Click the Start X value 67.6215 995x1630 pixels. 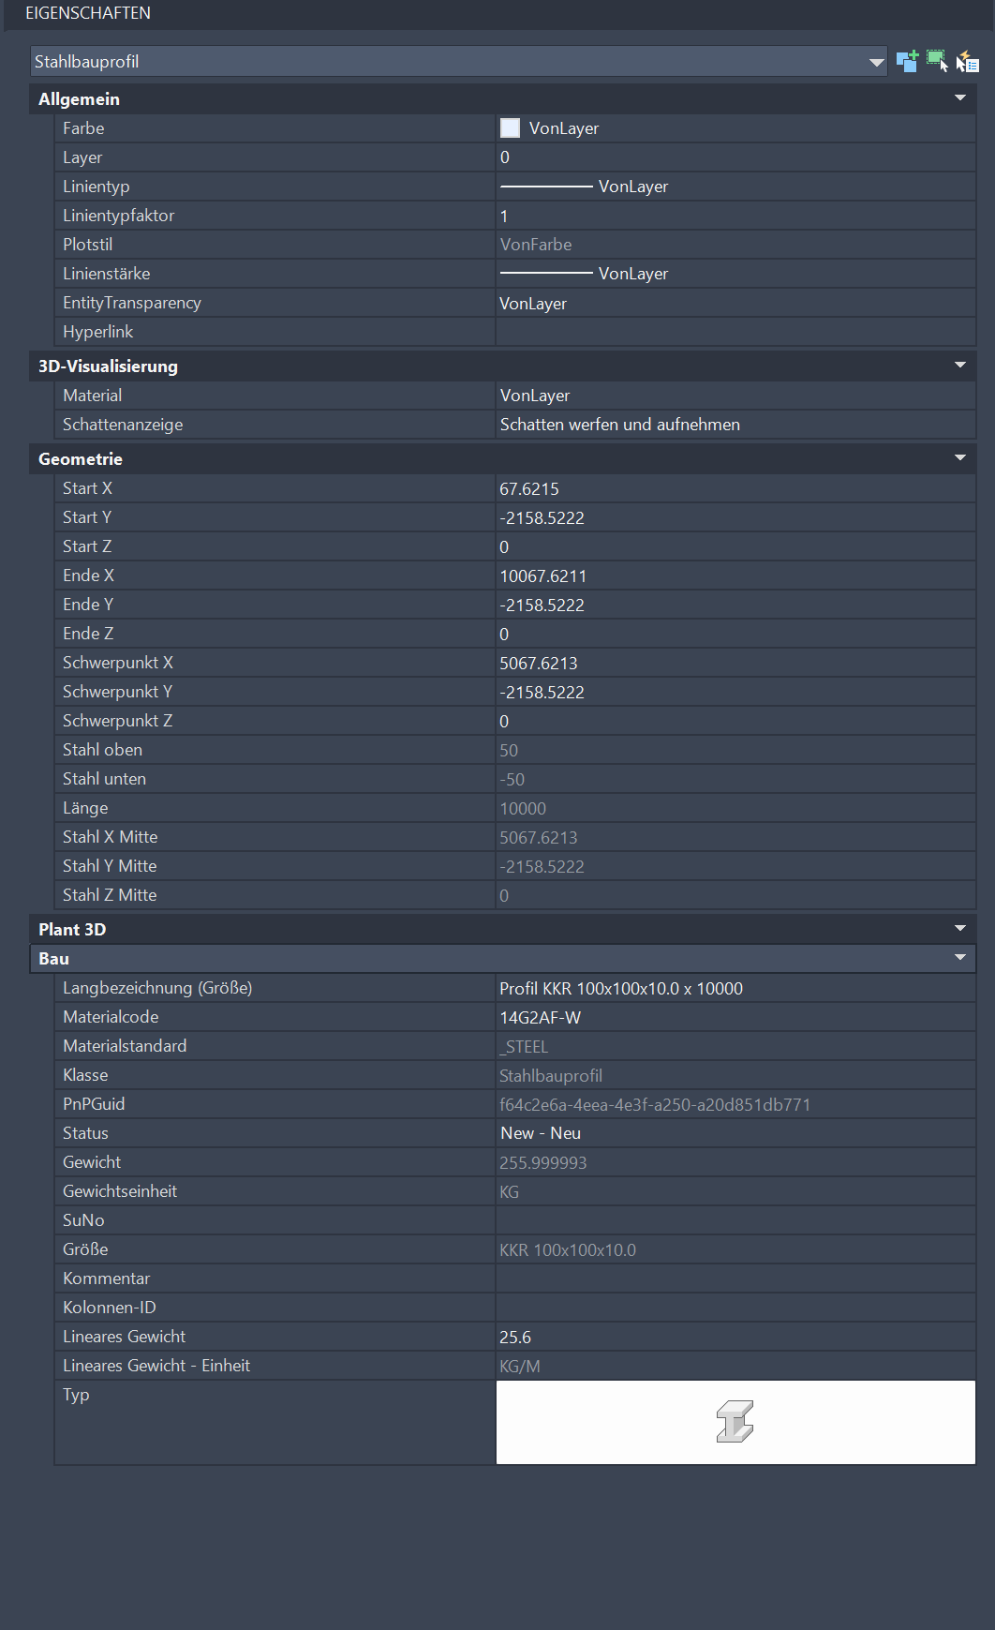530,489
